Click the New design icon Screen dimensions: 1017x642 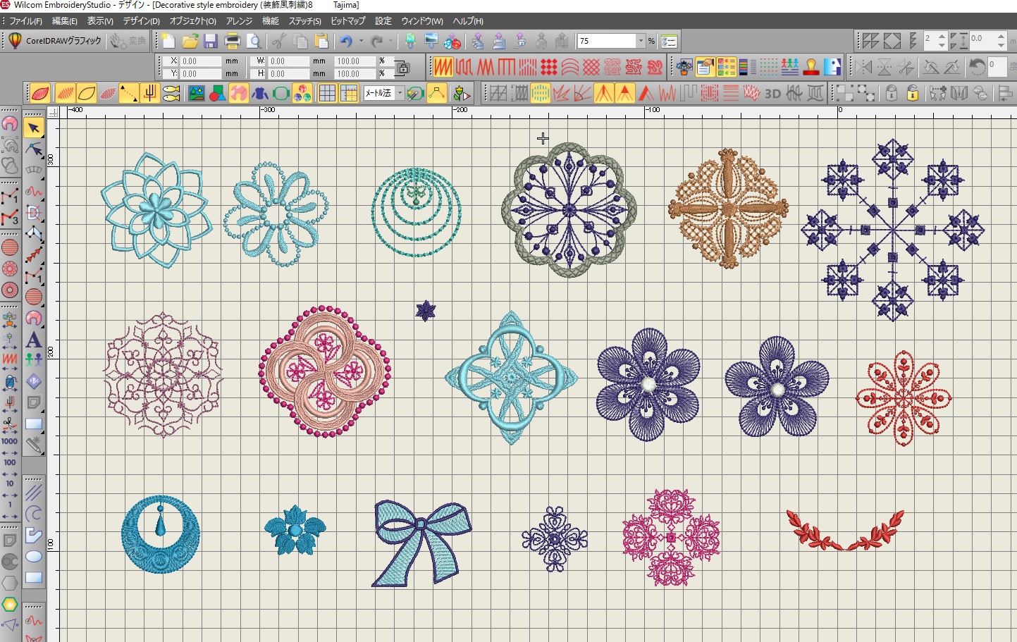click(x=168, y=41)
